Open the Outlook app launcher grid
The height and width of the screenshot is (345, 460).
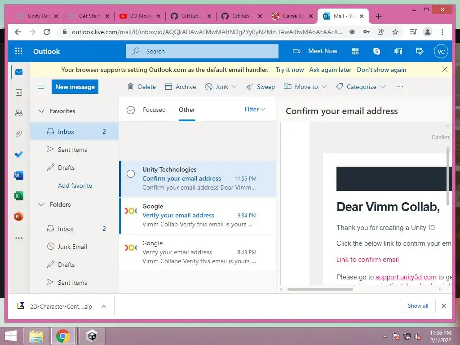point(18,51)
